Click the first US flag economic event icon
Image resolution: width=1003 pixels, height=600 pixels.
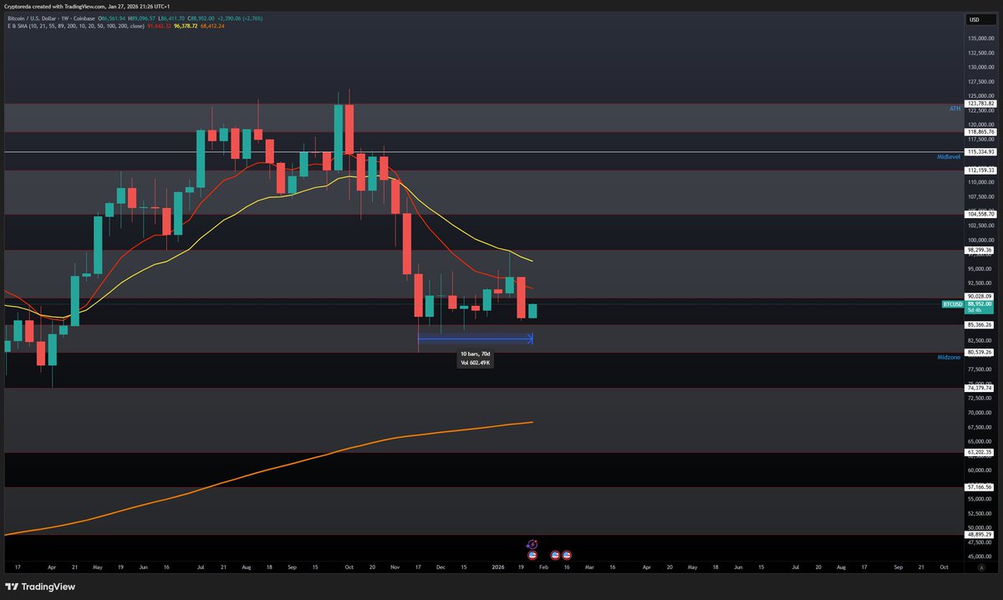[x=532, y=555]
